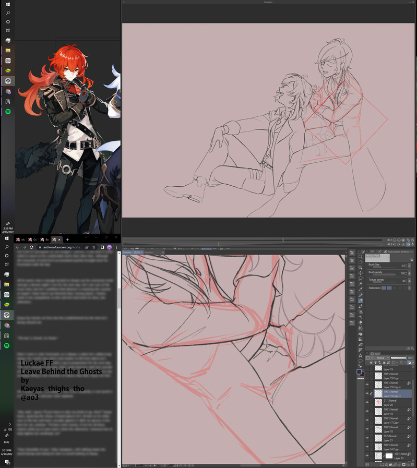417x468 pixels.
Task: Click the Brush Size stepper arrows
Action: point(406,266)
